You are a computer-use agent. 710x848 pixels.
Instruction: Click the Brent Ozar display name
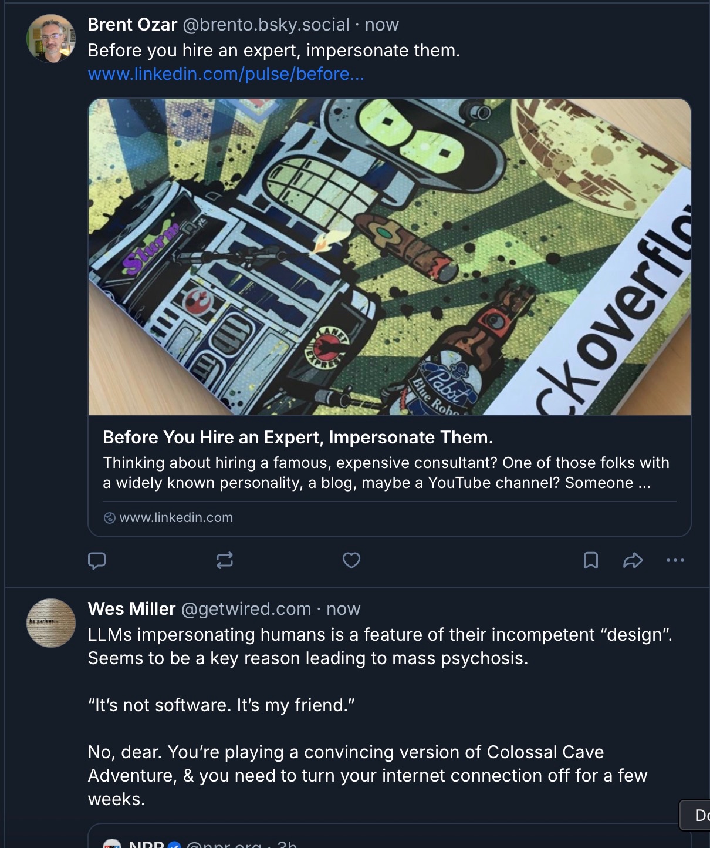[x=132, y=25]
